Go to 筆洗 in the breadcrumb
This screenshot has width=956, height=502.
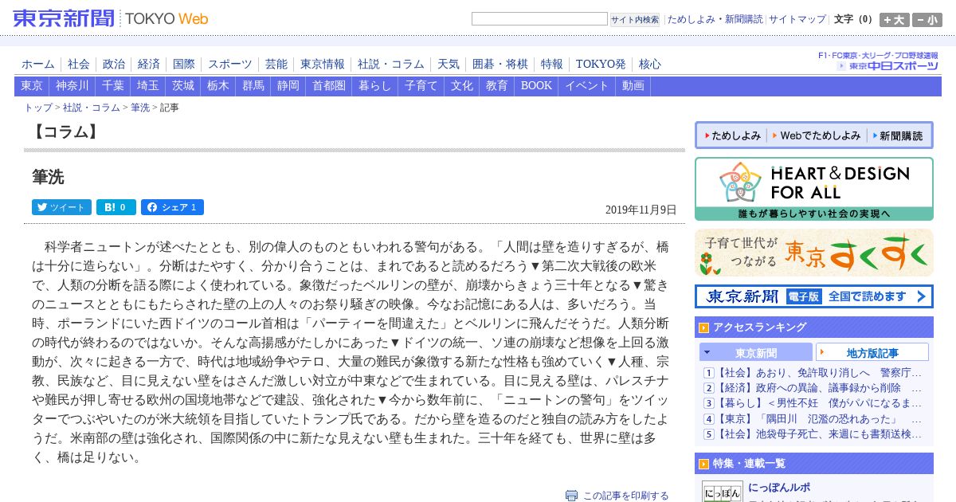140,108
